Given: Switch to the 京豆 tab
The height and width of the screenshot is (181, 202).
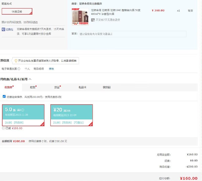Looking at the screenshot, I should (x=57, y=87).
